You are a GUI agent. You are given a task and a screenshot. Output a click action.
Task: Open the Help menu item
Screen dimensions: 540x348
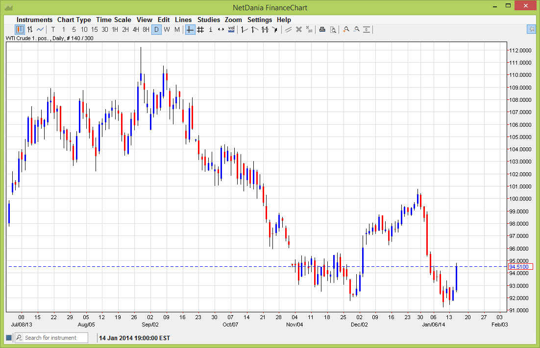[284, 20]
